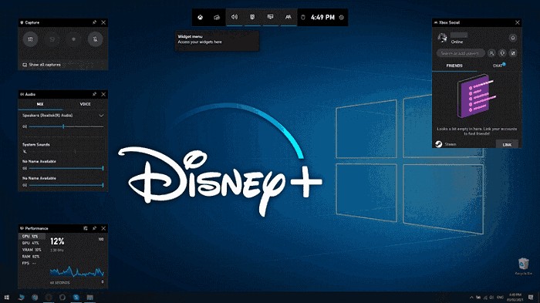Open Show all captures
Screen dimensions: 540x303
point(42,65)
